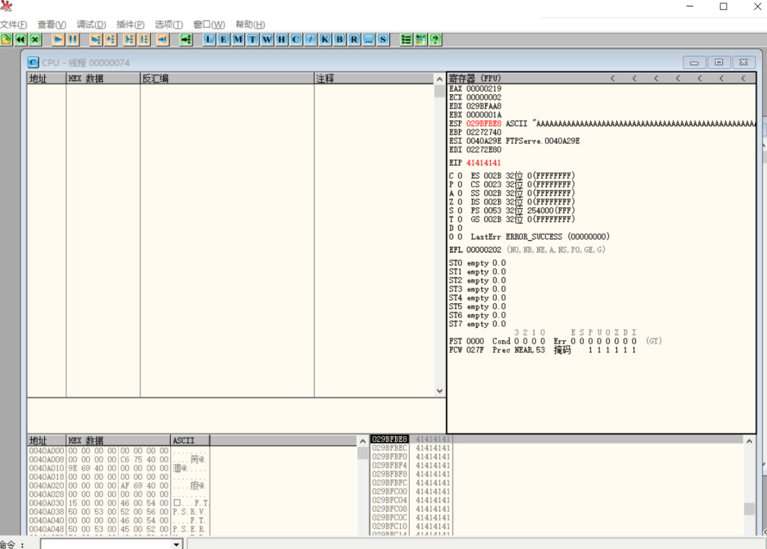Click disassembly pane scroll-up arrow
This screenshot has width=767, height=549.
[439, 79]
